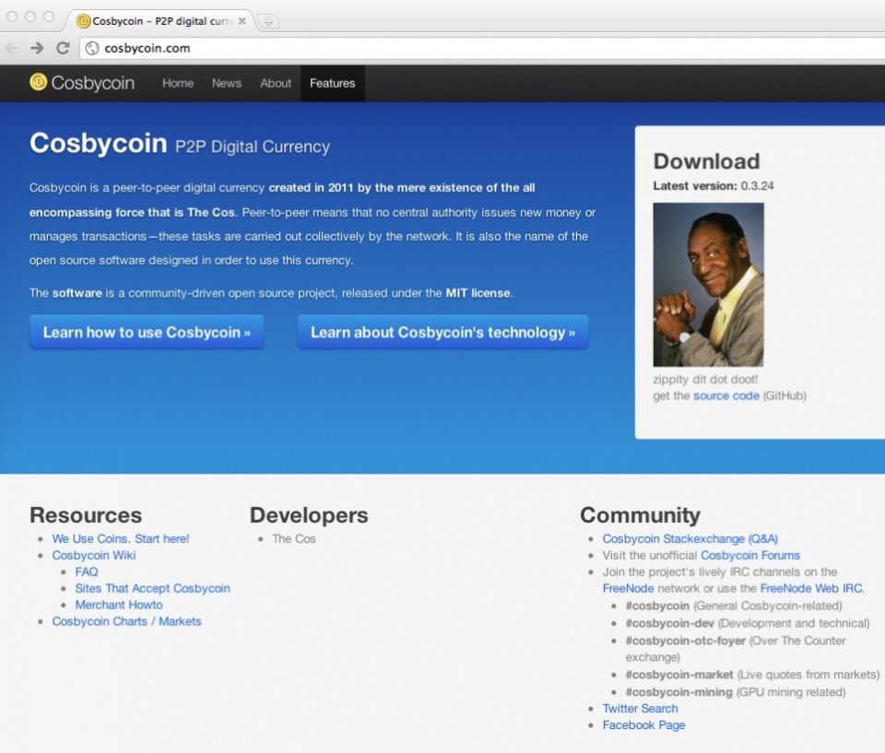Open a new browser tab

pyautogui.click(x=268, y=21)
